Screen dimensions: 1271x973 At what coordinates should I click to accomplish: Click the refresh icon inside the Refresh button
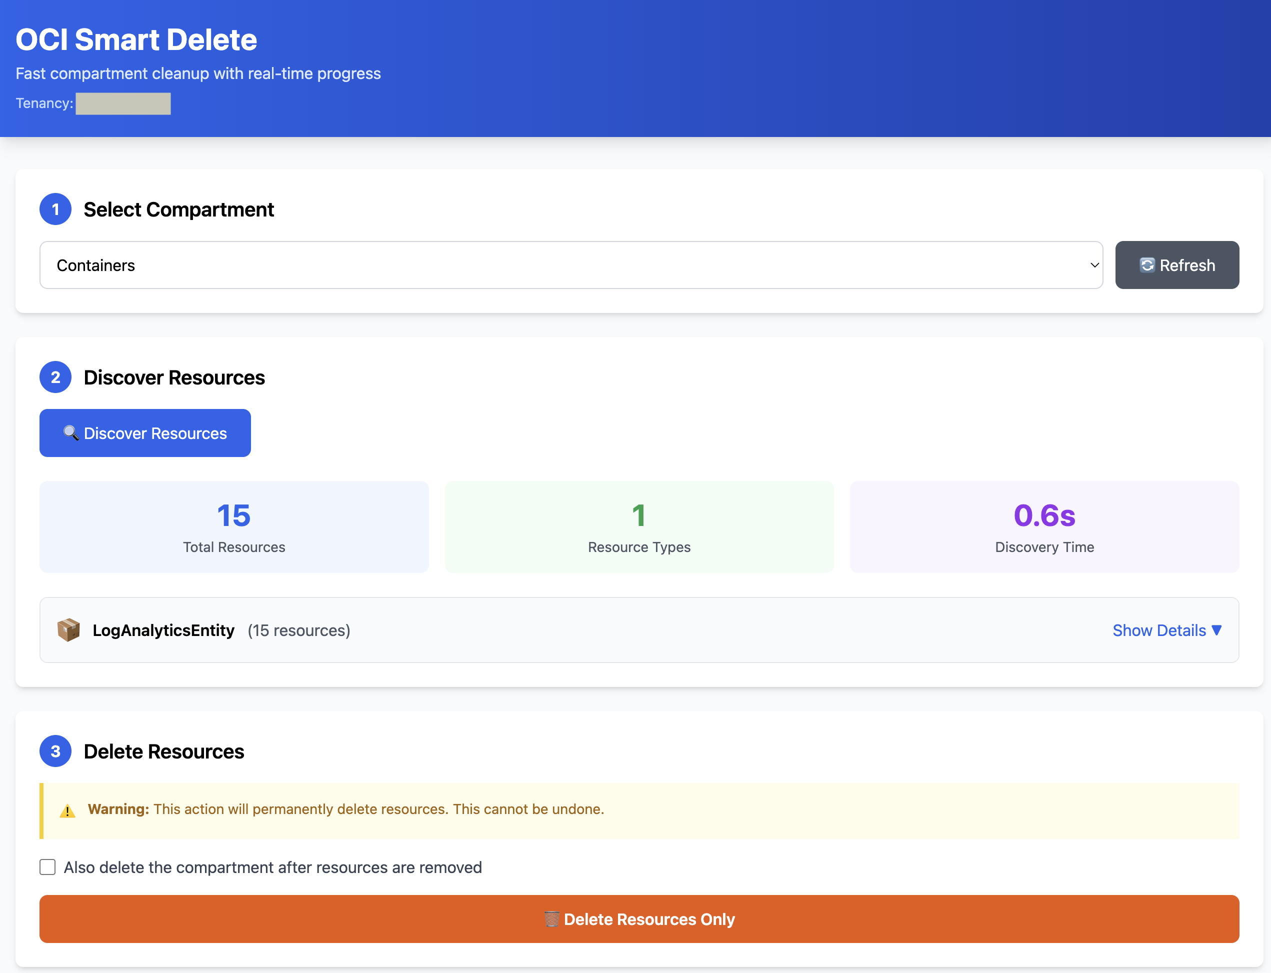(1147, 264)
